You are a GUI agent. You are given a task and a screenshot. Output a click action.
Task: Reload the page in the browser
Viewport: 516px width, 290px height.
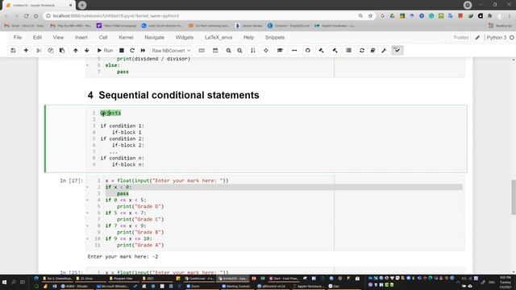(26, 16)
